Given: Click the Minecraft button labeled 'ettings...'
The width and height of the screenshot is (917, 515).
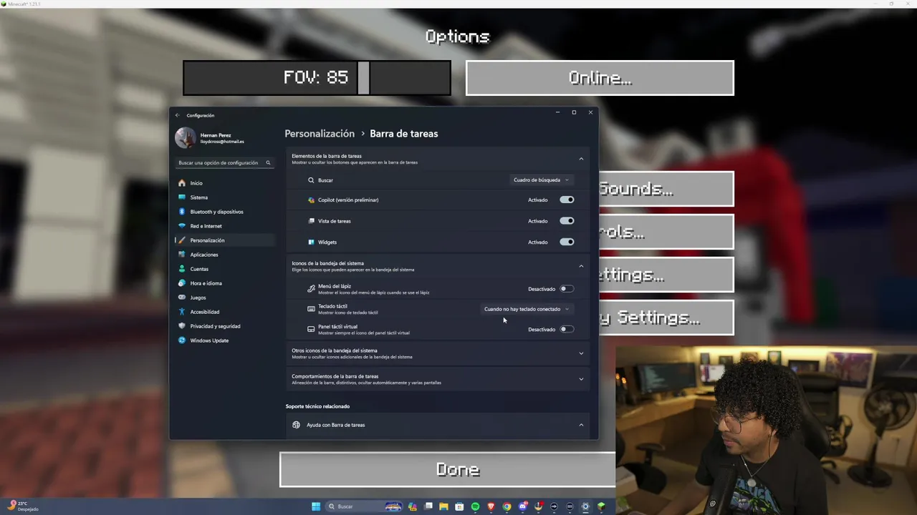Looking at the screenshot, I should pos(666,275).
